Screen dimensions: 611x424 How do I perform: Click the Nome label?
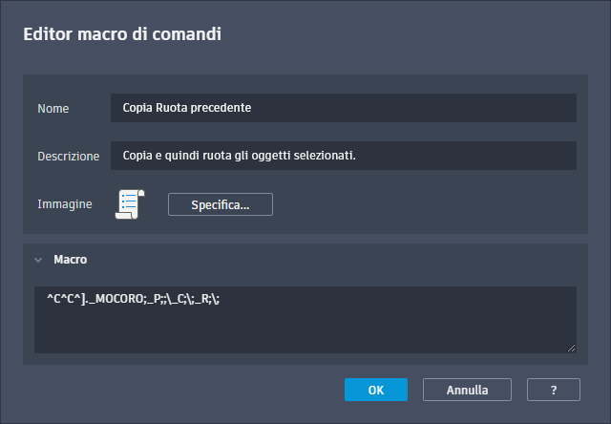pos(53,109)
